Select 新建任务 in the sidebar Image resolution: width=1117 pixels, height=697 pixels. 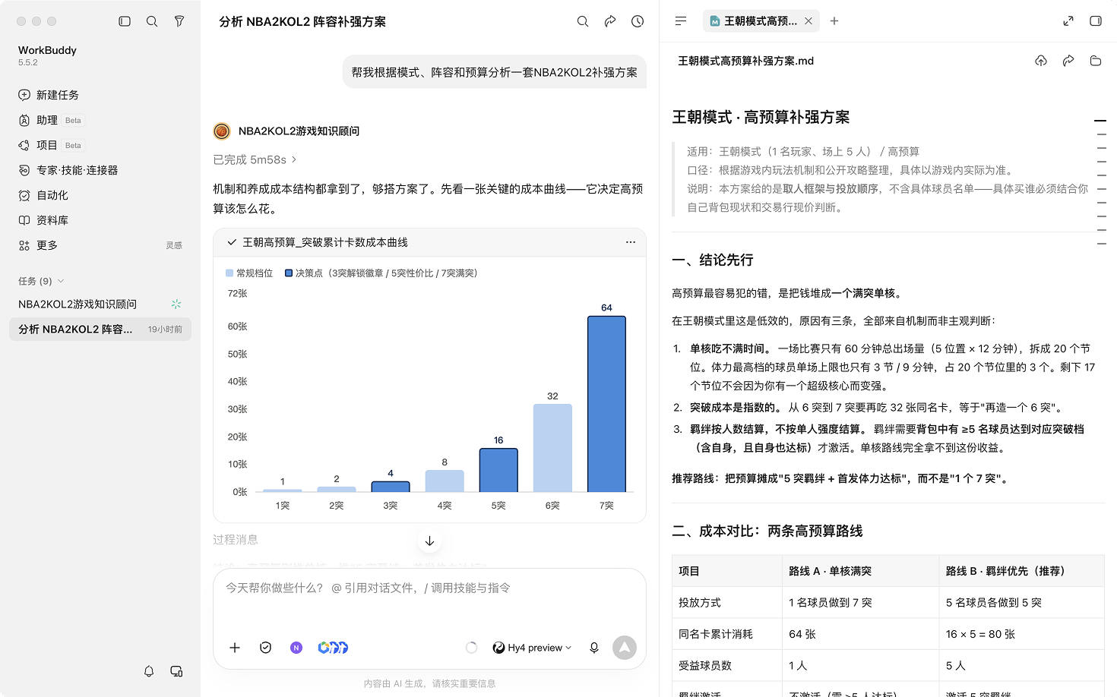tap(100, 95)
